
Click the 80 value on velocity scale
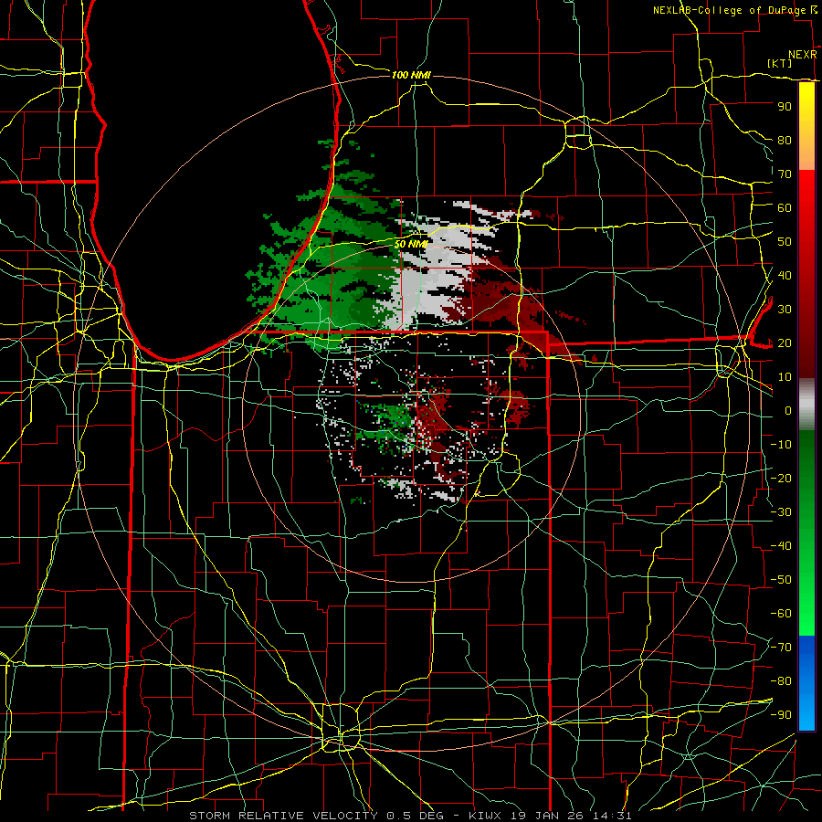pyautogui.click(x=785, y=140)
